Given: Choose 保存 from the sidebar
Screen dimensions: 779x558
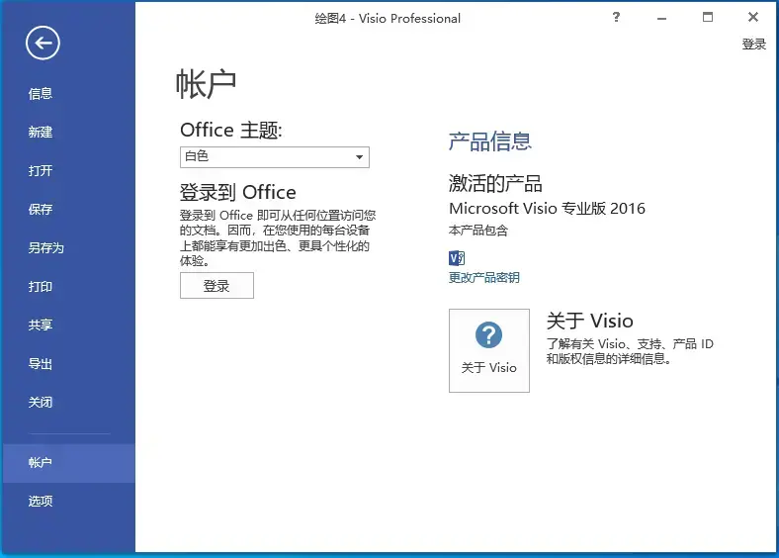Looking at the screenshot, I should 41,209.
